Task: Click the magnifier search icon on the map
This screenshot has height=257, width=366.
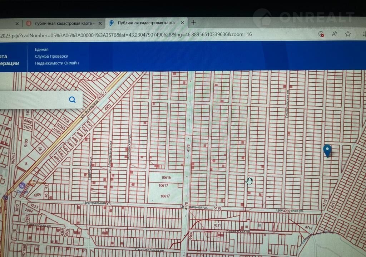Action: [x=73, y=100]
